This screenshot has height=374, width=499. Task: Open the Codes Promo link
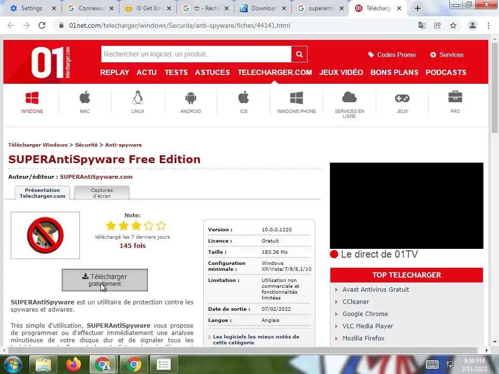392,55
